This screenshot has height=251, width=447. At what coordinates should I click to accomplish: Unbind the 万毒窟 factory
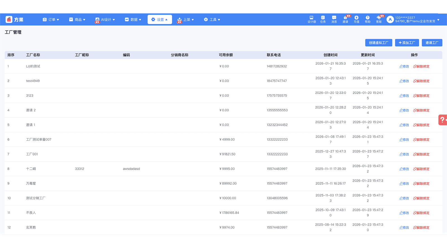pyautogui.click(x=421, y=184)
